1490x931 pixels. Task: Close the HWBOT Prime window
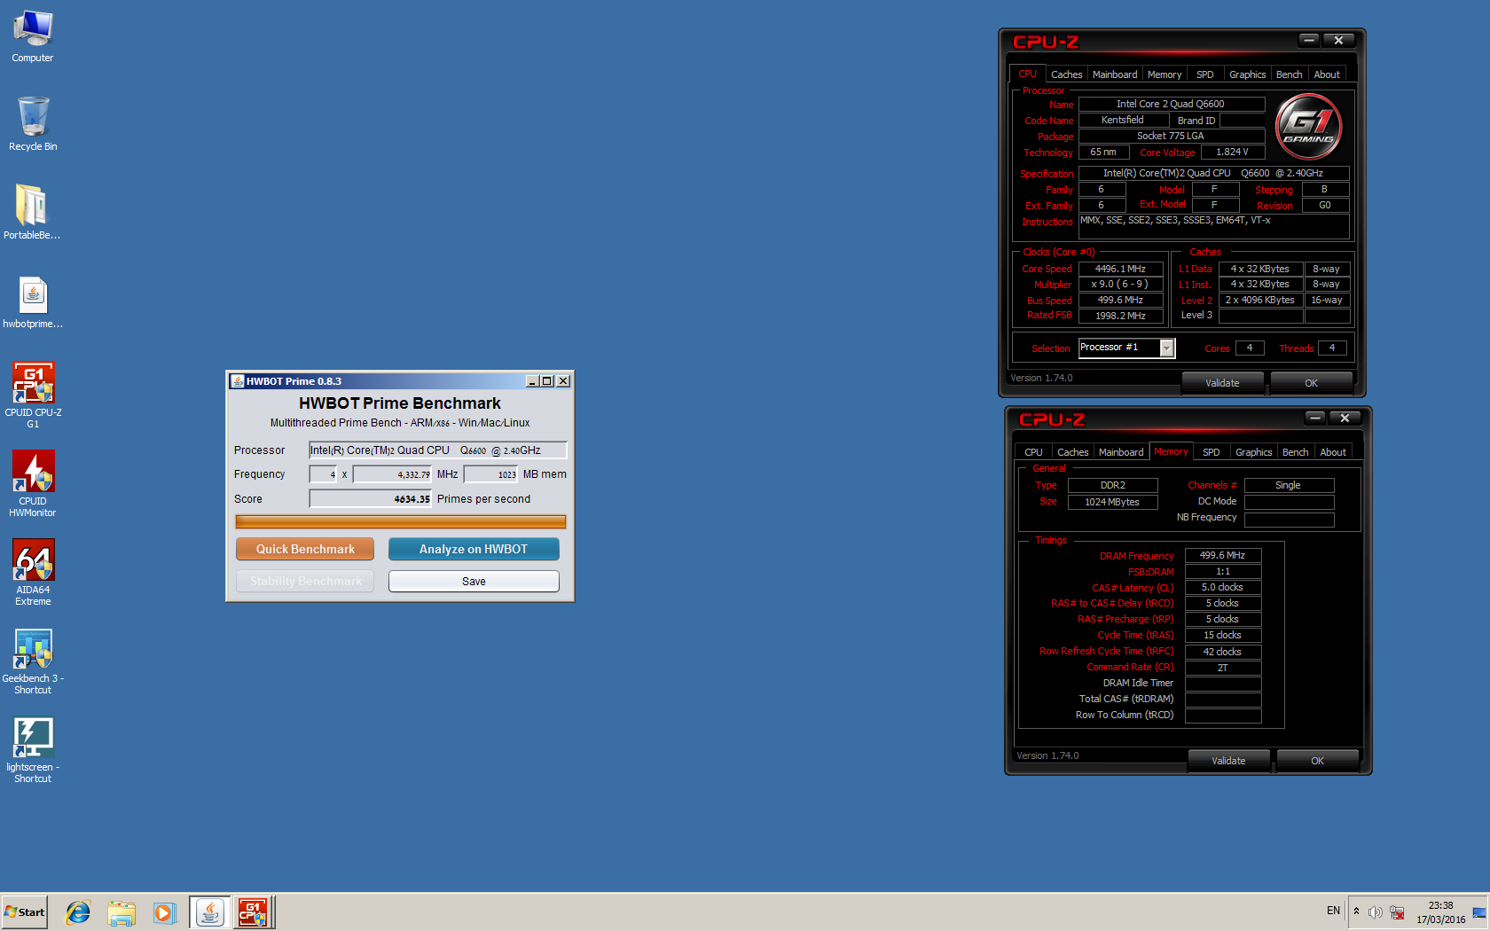pos(563,381)
